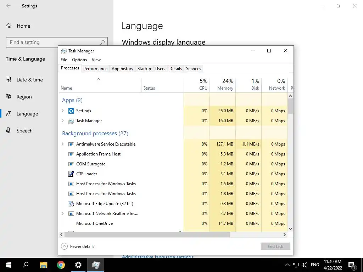Image resolution: width=363 pixels, height=272 pixels.
Task: Click the Microsoft Edge Update icon
Action: coord(71,204)
